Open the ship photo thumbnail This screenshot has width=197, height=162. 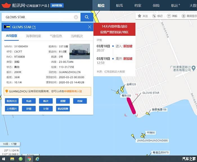pyautogui.click(x=80, y=51)
